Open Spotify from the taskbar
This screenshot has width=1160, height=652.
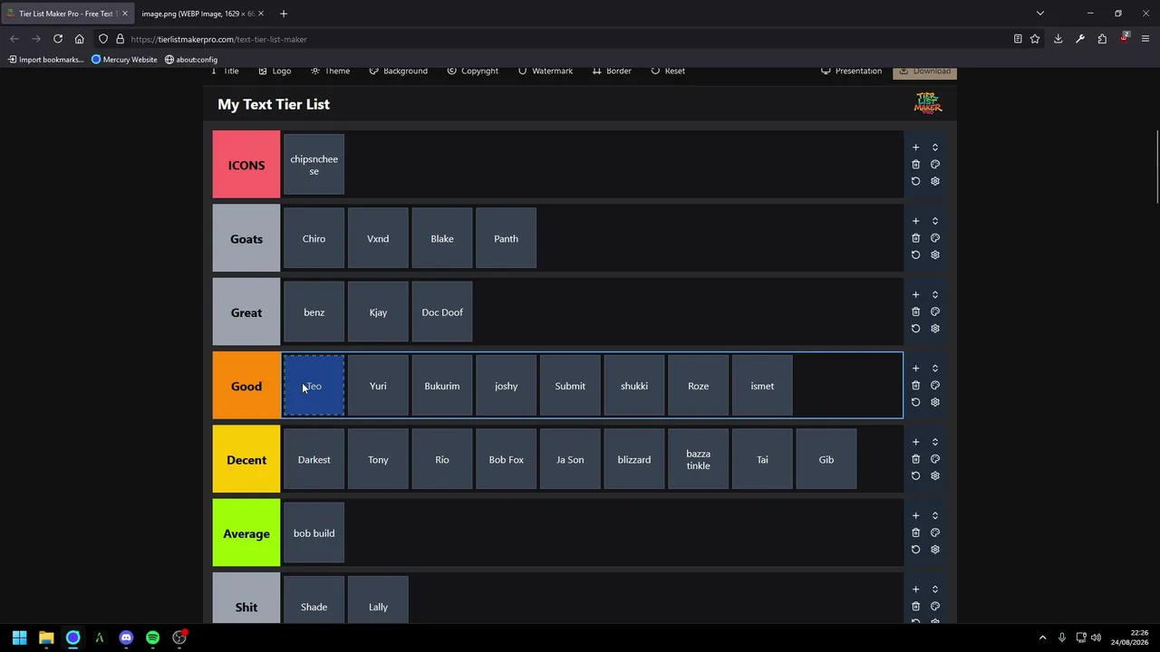152,638
